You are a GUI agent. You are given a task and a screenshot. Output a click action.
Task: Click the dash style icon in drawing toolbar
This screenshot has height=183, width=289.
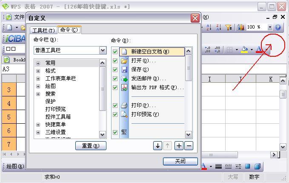pos(228,166)
